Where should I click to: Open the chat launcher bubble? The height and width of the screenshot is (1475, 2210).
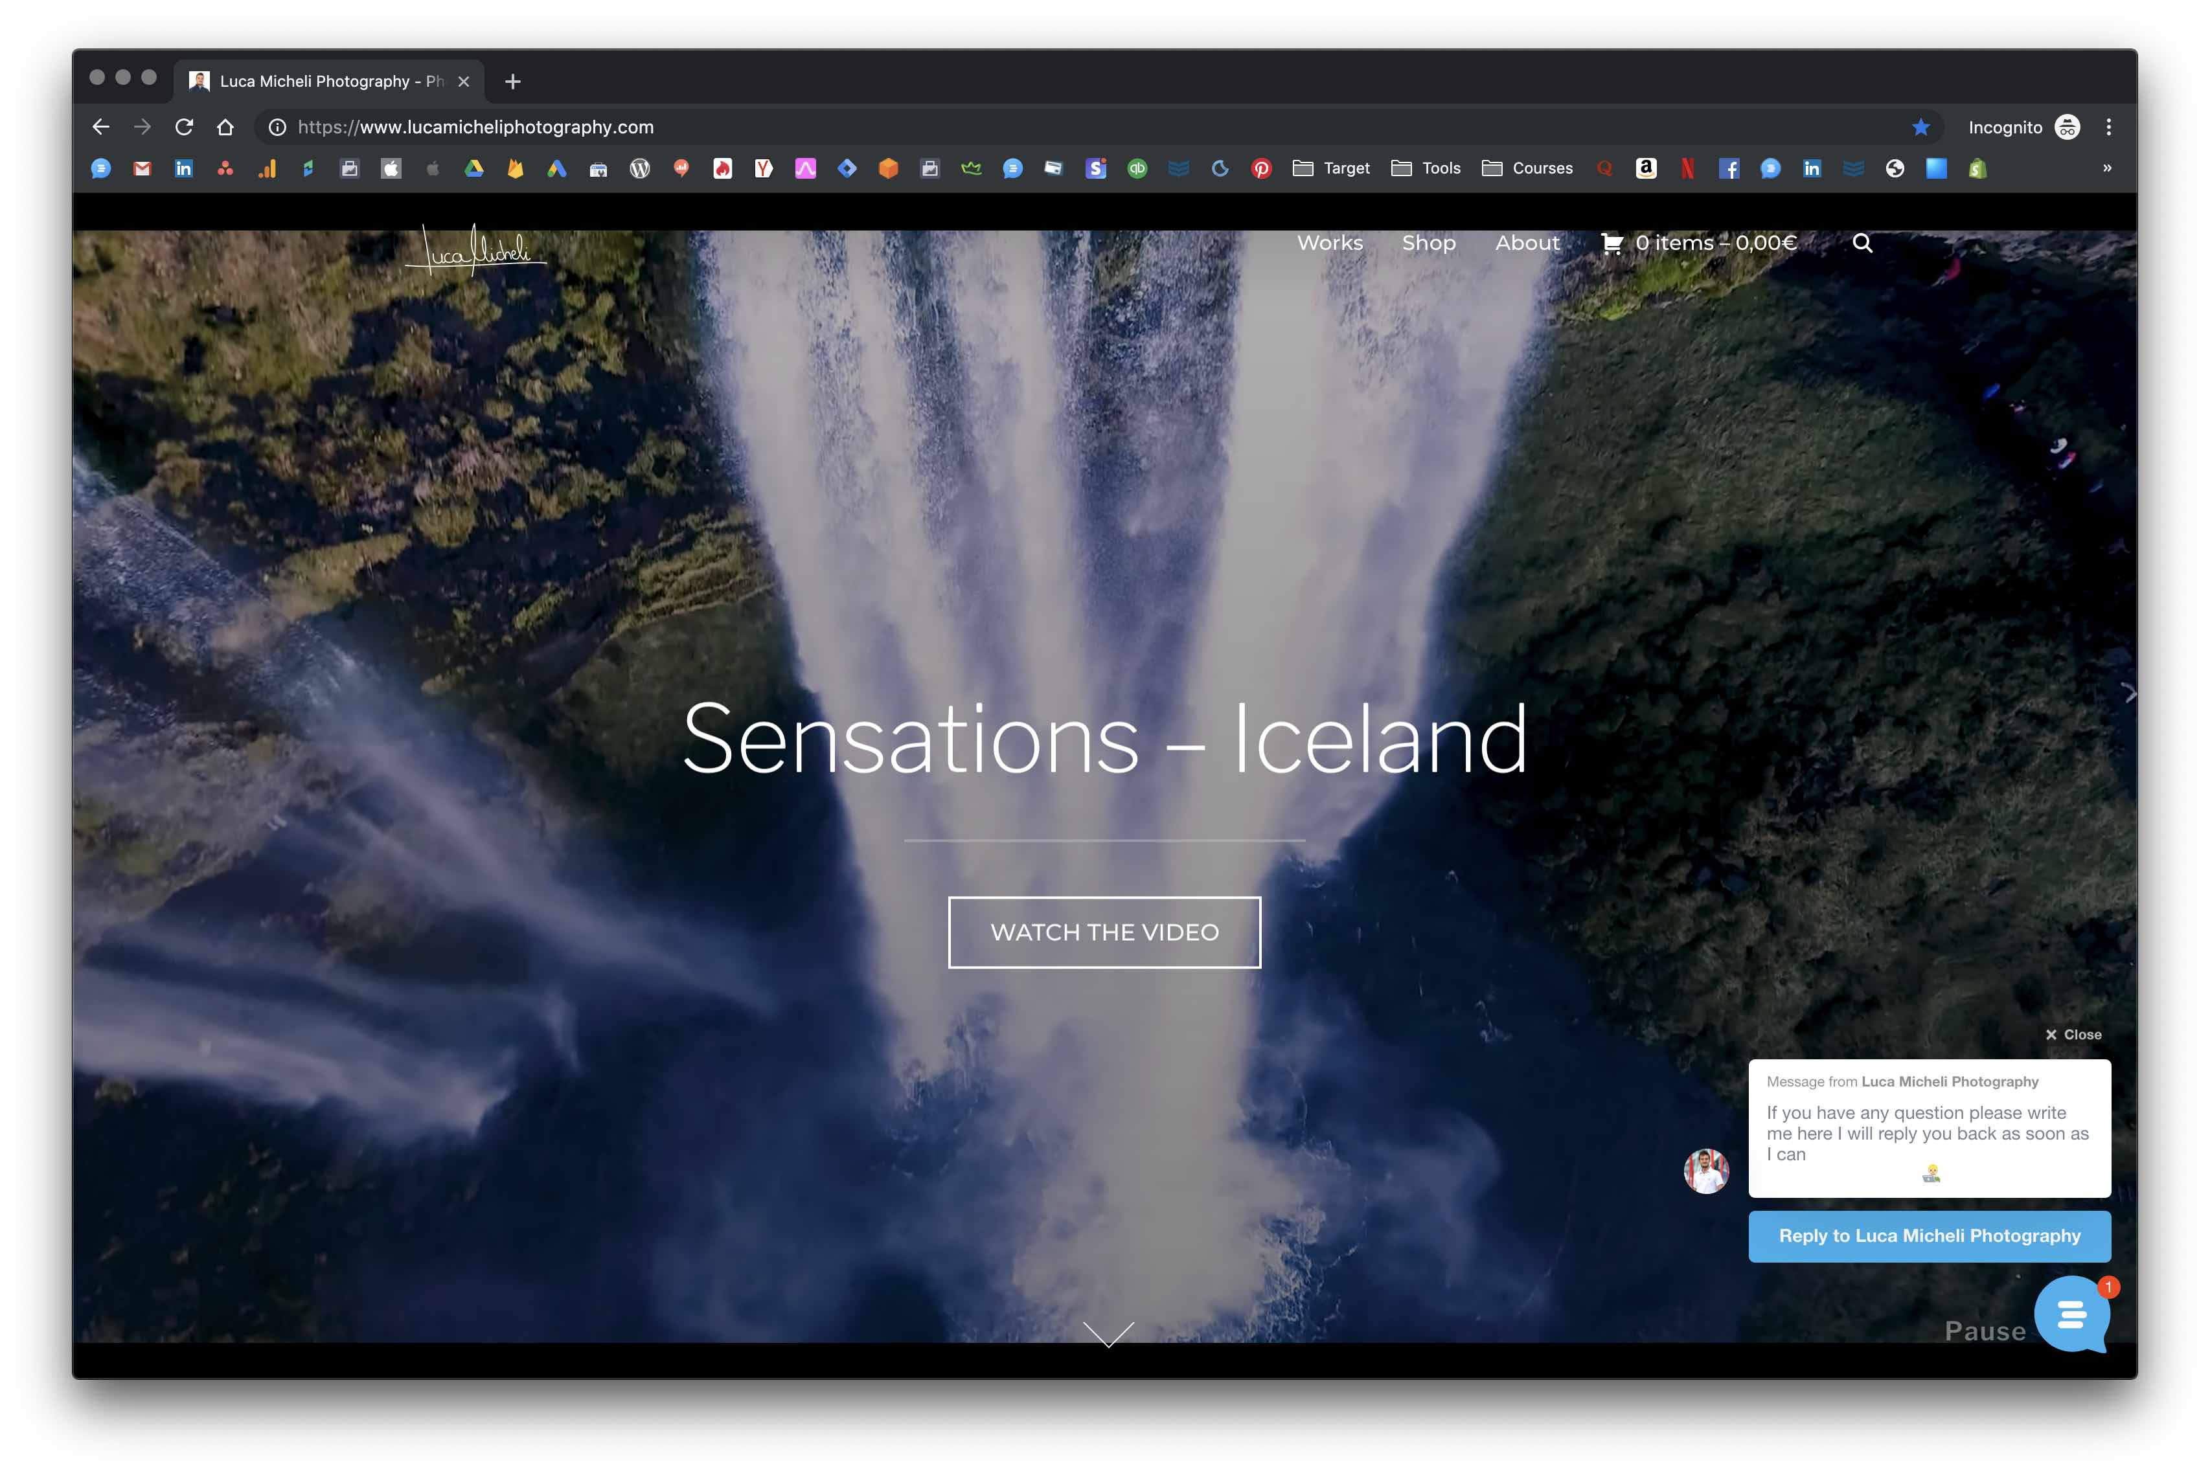point(2073,1314)
